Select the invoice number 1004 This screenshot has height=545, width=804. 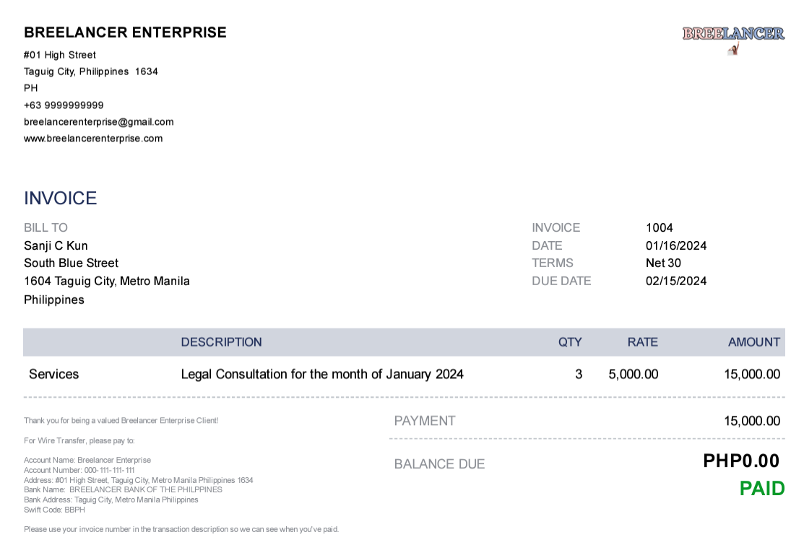coord(659,228)
